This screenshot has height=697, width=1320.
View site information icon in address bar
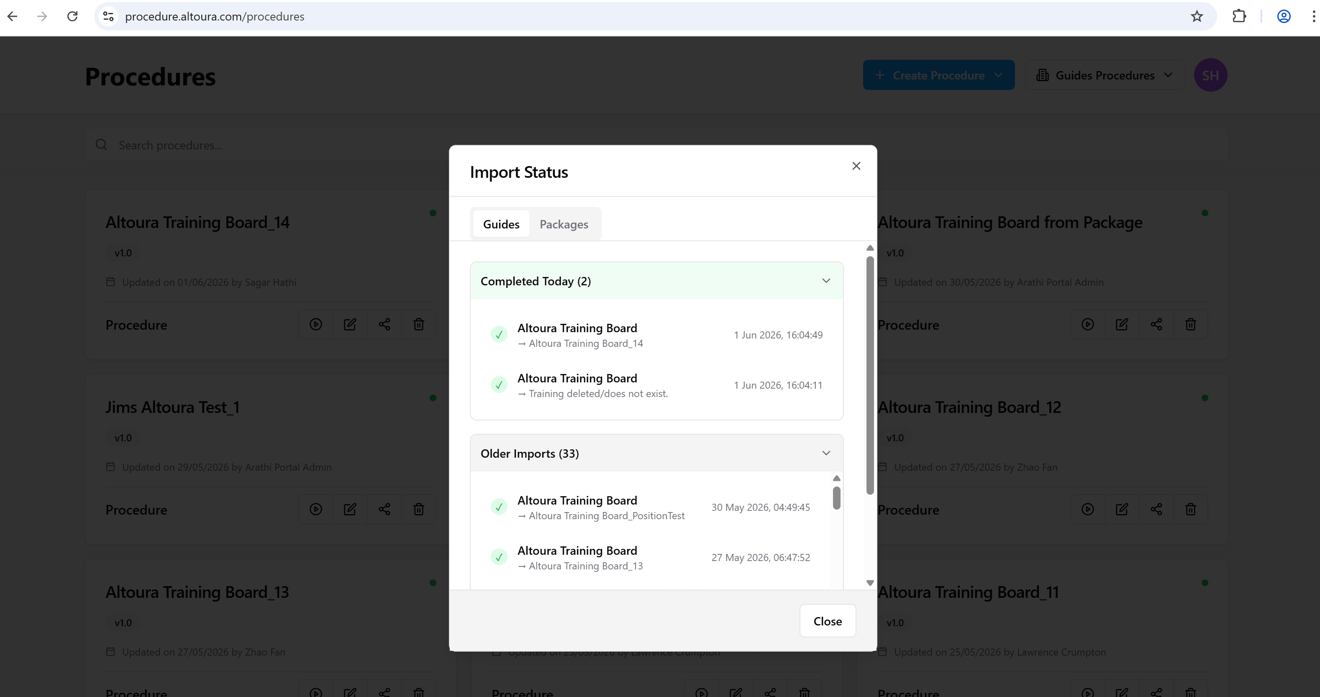click(x=108, y=16)
